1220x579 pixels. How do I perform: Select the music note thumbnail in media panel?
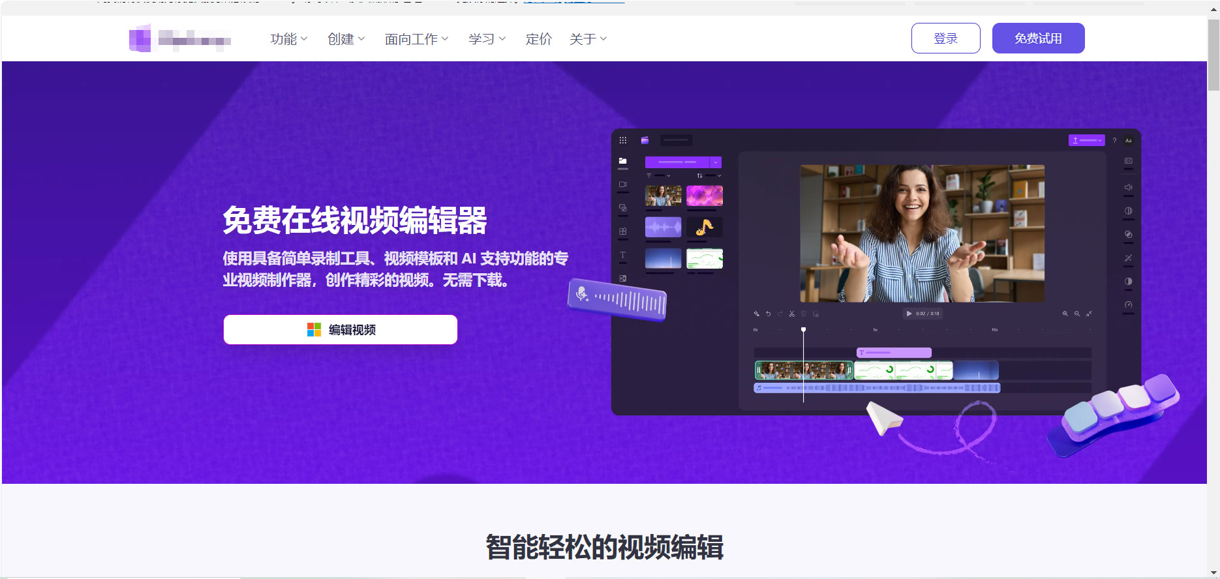click(x=705, y=227)
